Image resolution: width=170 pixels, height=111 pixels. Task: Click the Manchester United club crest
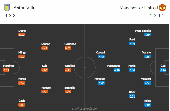click(x=162, y=8)
